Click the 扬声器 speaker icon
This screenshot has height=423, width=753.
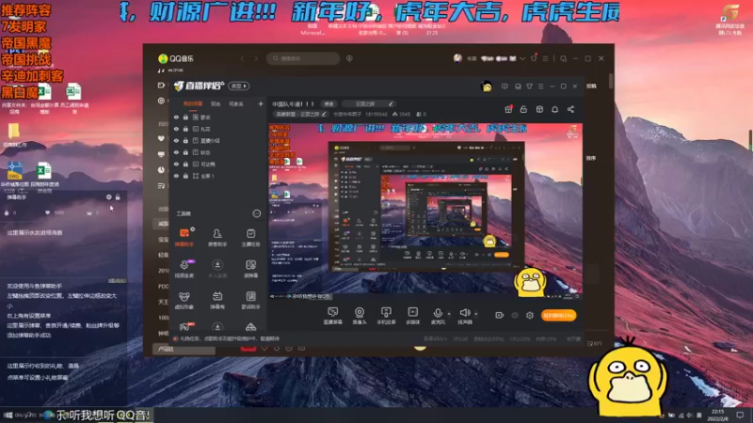[x=464, y=313]
